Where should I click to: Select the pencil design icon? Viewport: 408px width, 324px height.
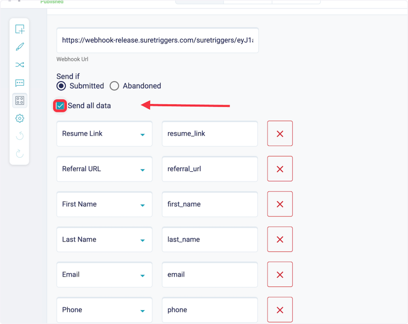click(20, 47)
